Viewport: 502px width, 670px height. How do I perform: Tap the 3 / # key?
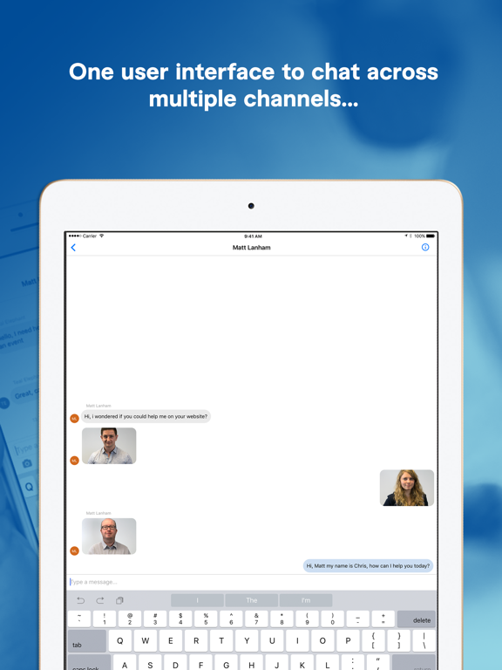(155, 619)
